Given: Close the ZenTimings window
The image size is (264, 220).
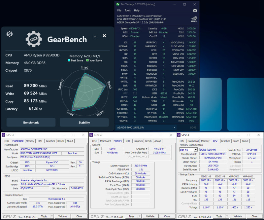Looking at the screenshot, I should click(x=194, y=4).
